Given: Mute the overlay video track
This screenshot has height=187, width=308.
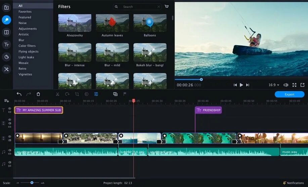Looking at the screenshot, I should coord(10,123).
